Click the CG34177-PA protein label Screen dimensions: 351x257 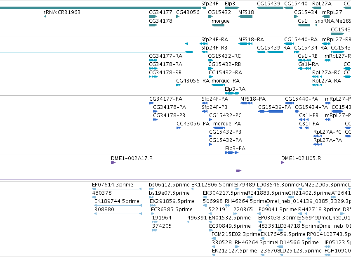(166, 99)
